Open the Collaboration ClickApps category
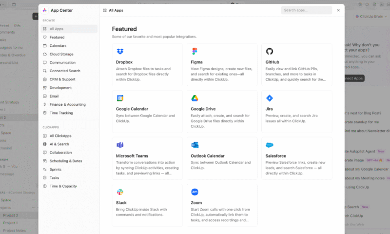Screen dimensions: 390x234 tap(69, 153)
